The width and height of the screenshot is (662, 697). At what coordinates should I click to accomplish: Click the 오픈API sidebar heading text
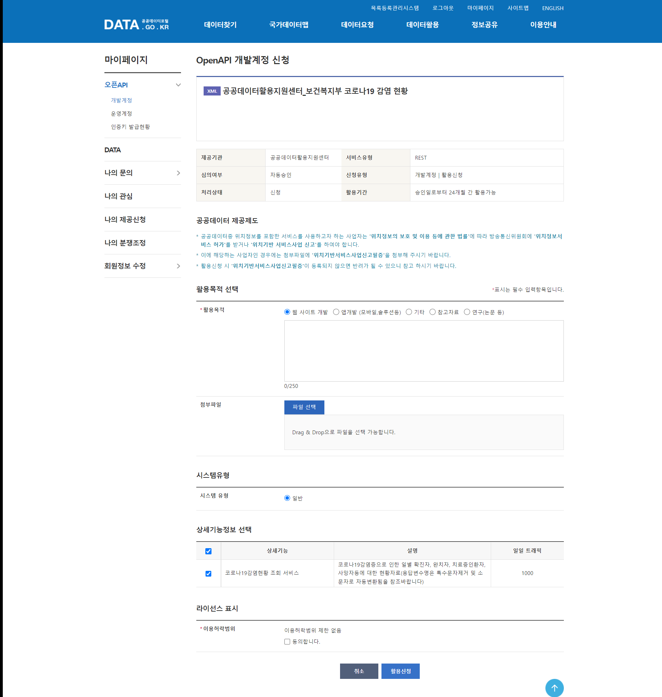tap(116, 85)
